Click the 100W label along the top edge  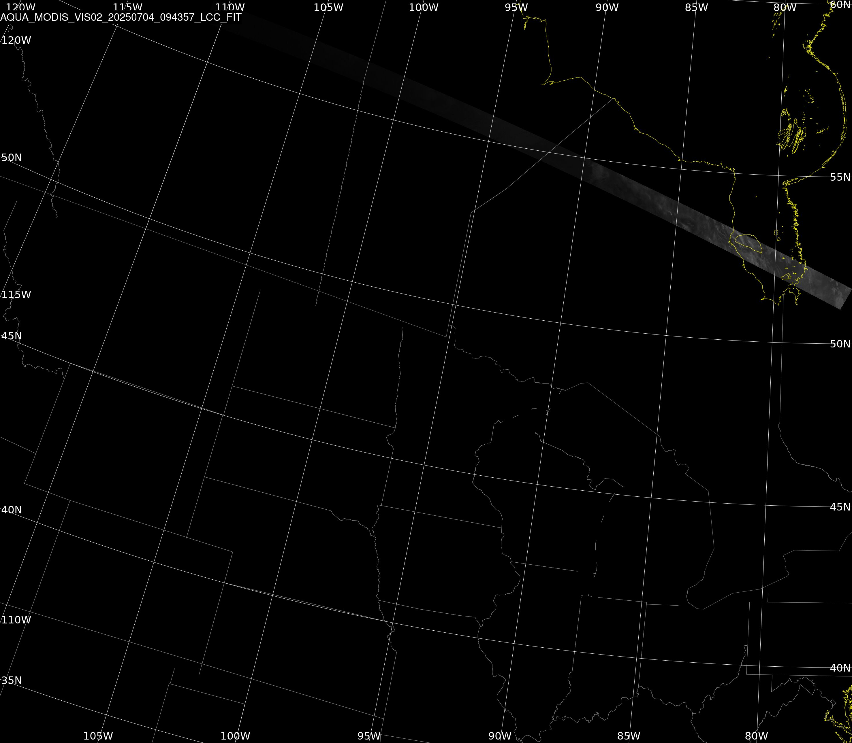pyautogui.click(x=424, y=7)
